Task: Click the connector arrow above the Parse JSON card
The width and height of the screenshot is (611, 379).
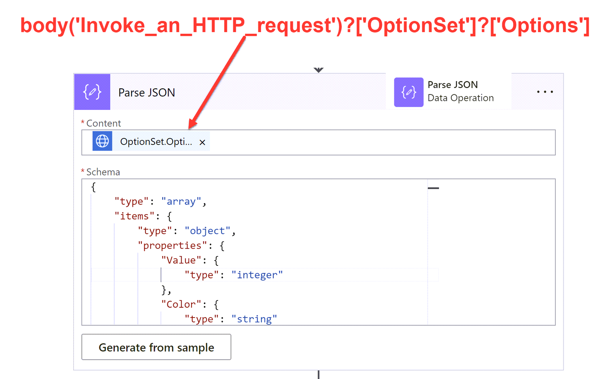Action: coord(318,70)
